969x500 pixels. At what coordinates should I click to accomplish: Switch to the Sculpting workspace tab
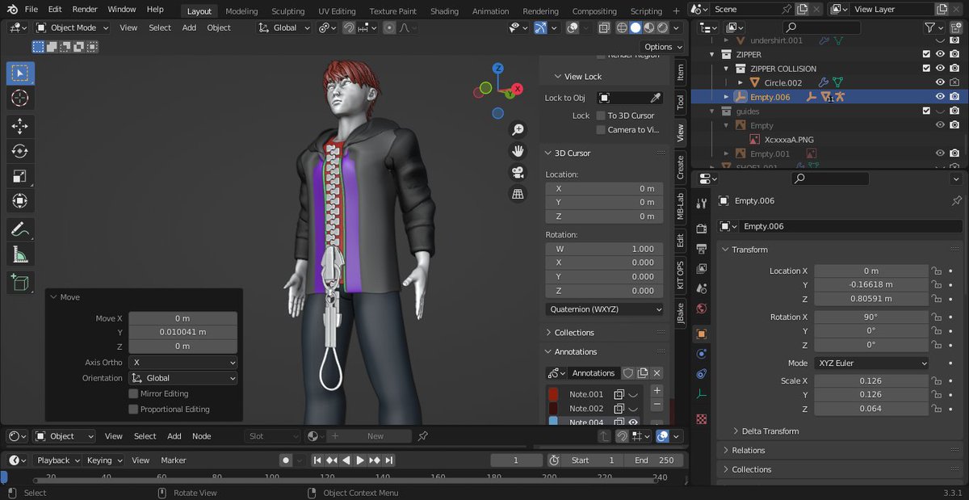coord(287,11)
